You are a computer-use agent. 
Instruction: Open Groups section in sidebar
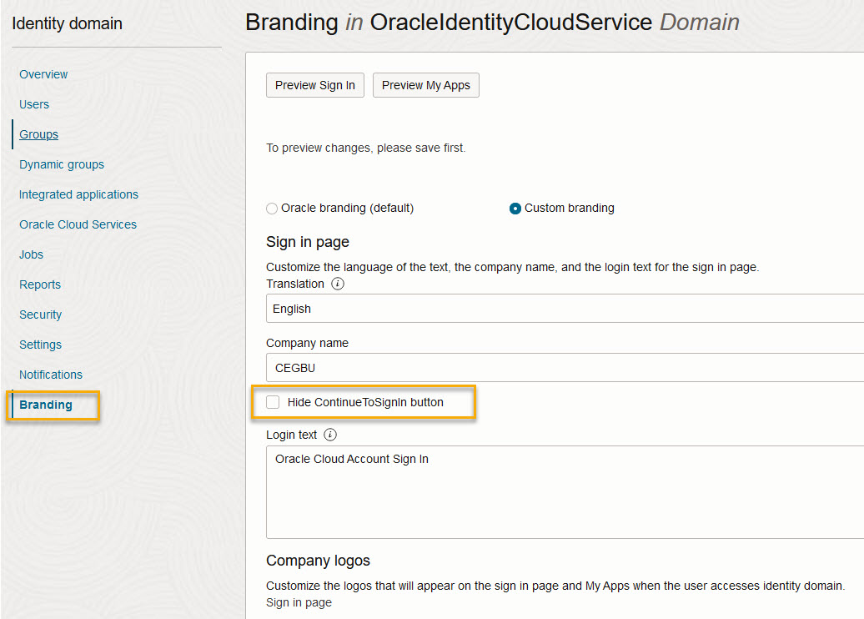[x=38, y=134]
